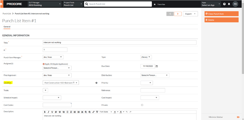Click the Cost Codes input field
Viewport: 244px width, 120px height.
57,105
